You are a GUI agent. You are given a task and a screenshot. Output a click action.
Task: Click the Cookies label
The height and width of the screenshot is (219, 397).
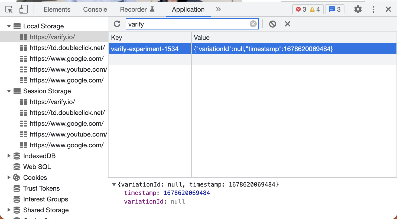35,178
